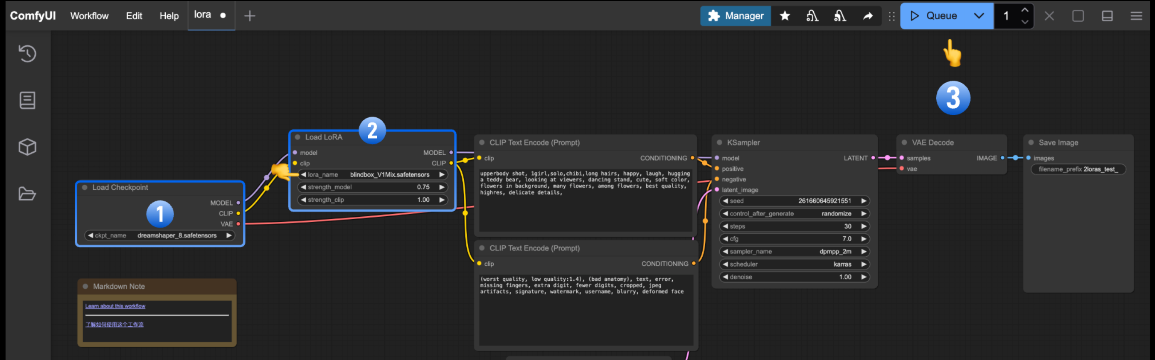Click the Manager button
This screenshot has height=360, width=1155.
(735, 16)
